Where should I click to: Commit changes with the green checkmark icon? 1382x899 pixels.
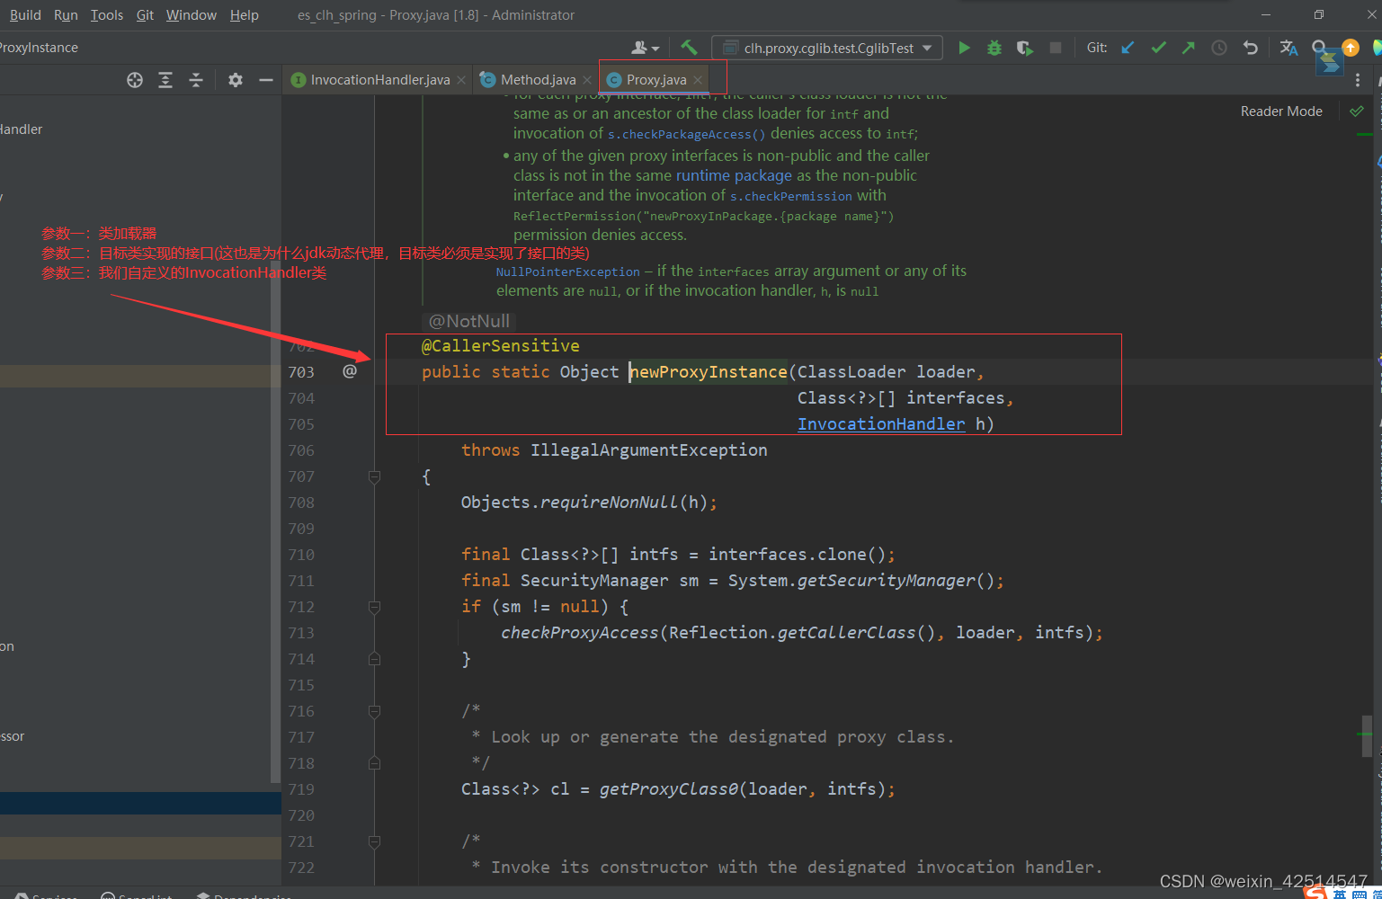tap(1158, 48)
